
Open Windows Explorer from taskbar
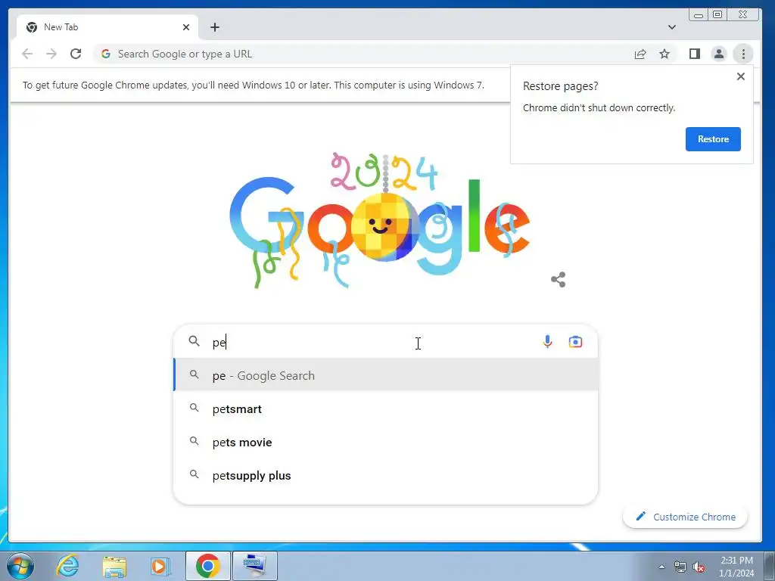pos(114,566)
